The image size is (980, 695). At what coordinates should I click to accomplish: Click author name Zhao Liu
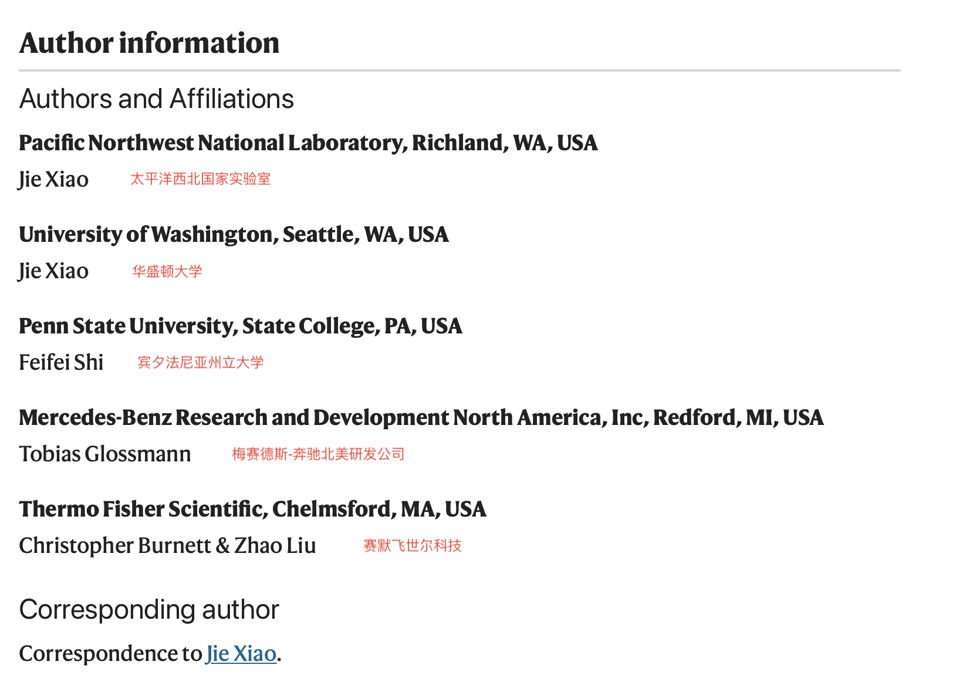coord(275,546)
